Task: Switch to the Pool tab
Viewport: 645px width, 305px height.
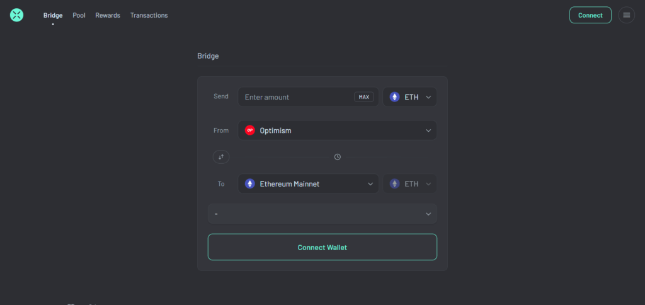Action: click(x=79, y=15)
